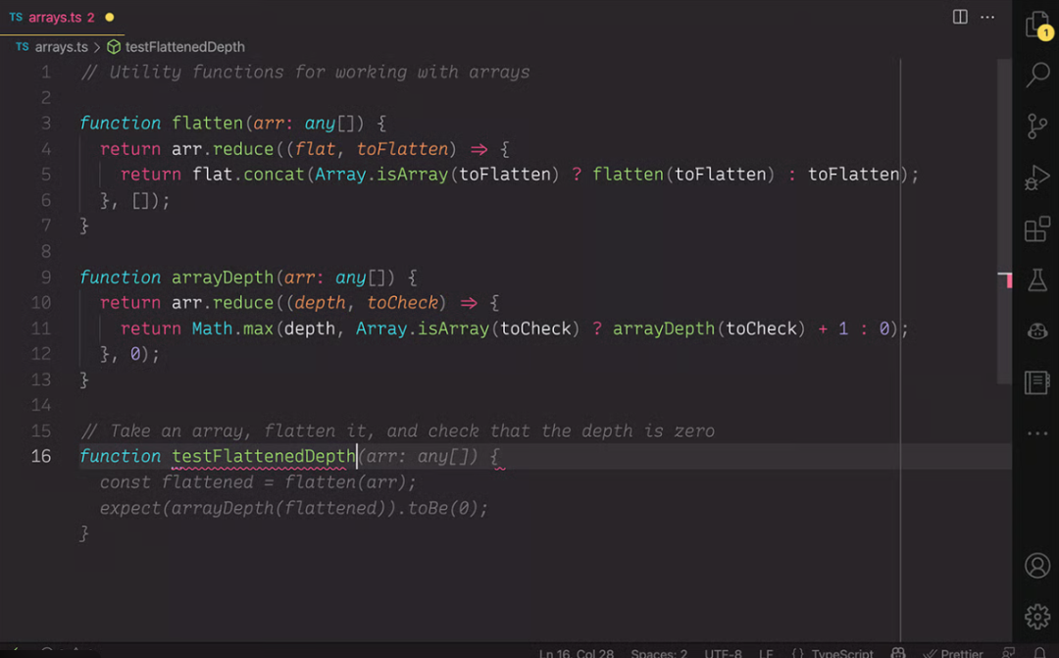Click the symbol cube icon in the breadcrumb
1059x658 pixels.
coord(114,47)
